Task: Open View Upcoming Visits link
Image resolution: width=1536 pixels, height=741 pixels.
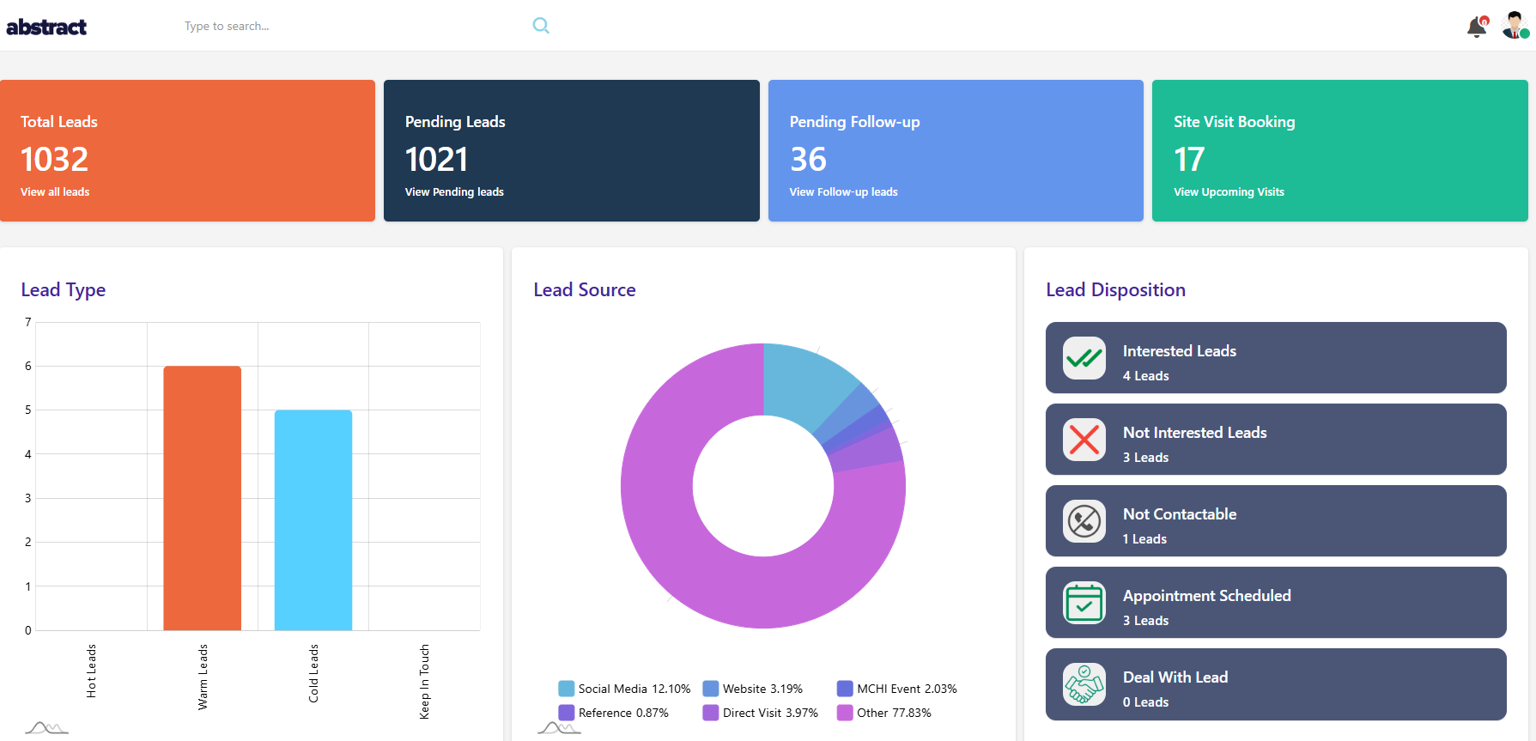Action: (1229, 192)
